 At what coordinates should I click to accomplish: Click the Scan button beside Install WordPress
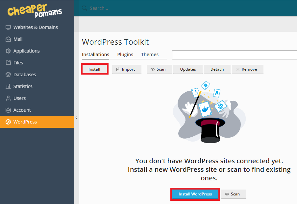234,194
